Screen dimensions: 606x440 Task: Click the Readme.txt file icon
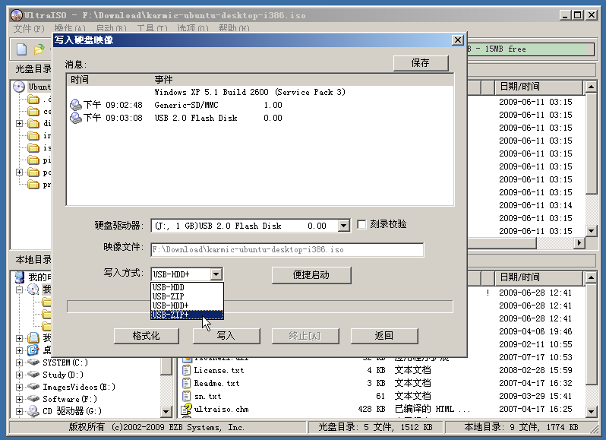(187, 383)
